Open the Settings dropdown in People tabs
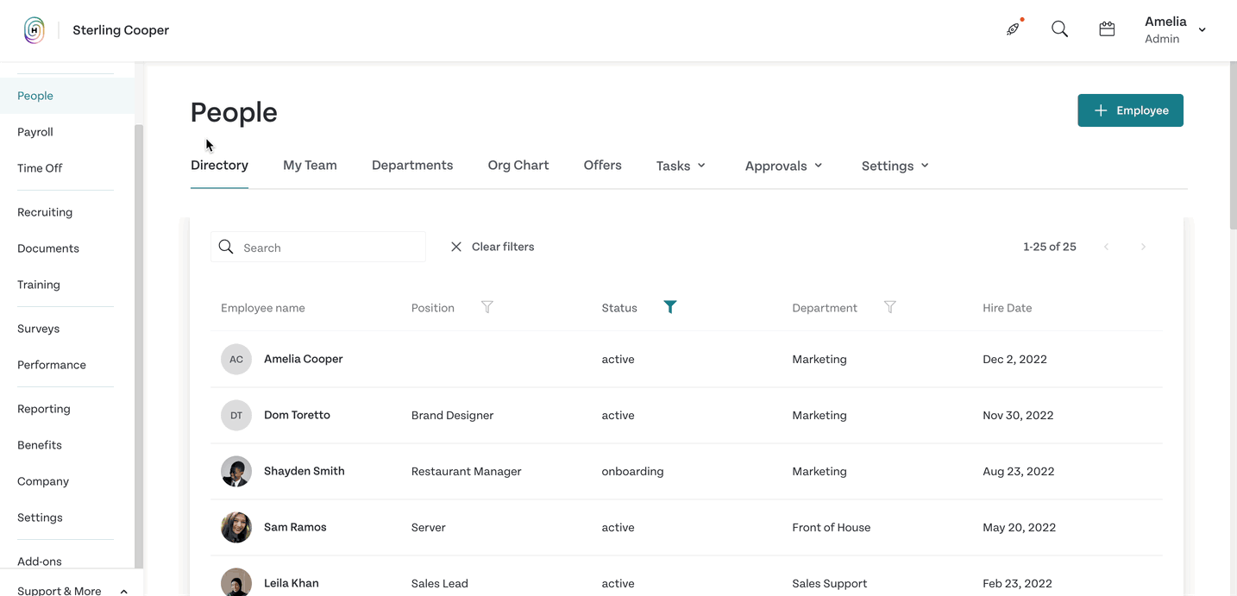The image size is (1237, 596). pyautogui.click(x=895, y=166)
